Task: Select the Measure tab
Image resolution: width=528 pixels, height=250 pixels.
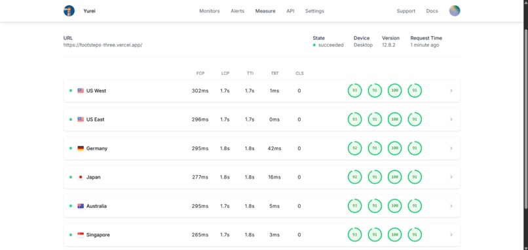Action: [265, 11]
